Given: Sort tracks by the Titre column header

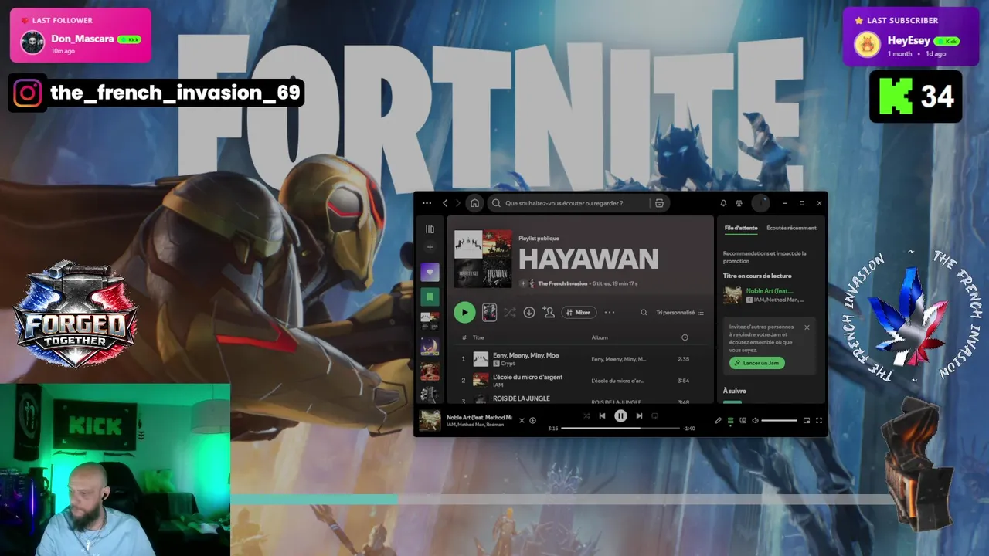Looking at the screenshot, I should pos(478,337).
